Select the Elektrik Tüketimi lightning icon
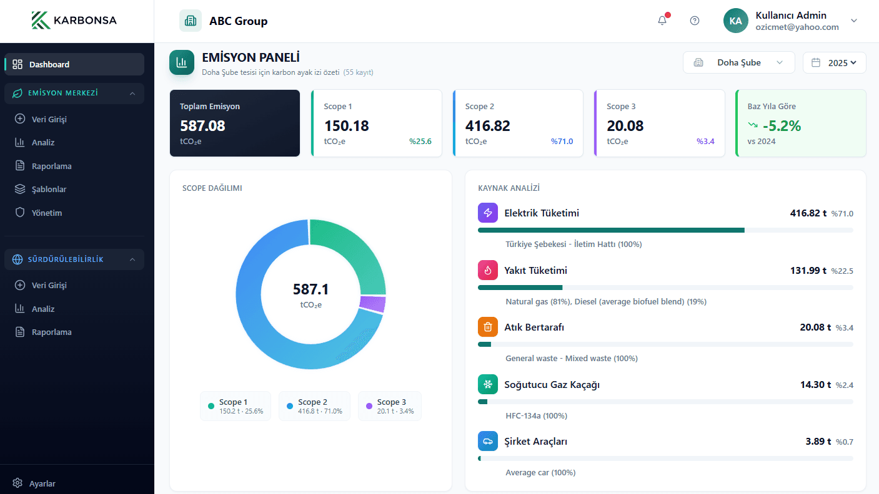879x494 pixels. pos(487,212)
